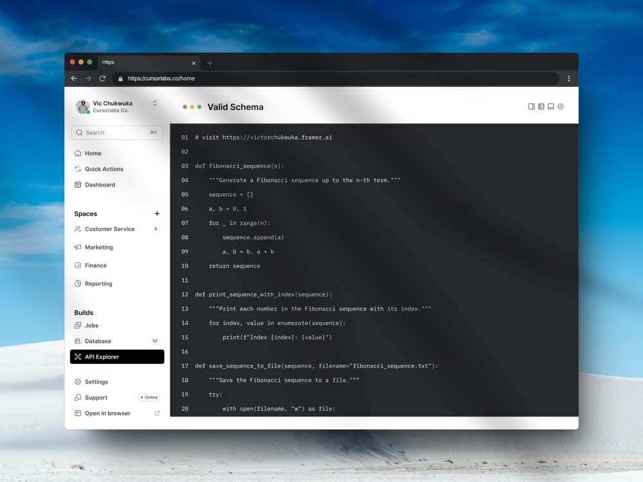Open the Finance space
Screen dimensions: 643x482
pyautogui.click(x=96, y=265)
